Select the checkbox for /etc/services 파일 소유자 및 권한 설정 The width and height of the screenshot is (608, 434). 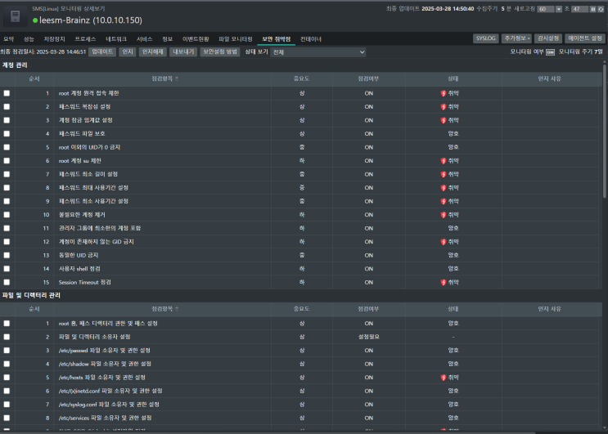(7, 418)
